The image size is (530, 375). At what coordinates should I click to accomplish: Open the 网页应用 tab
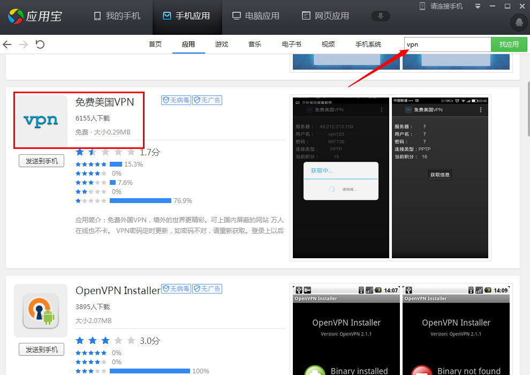pyautogui.click(x=325, y=16)
